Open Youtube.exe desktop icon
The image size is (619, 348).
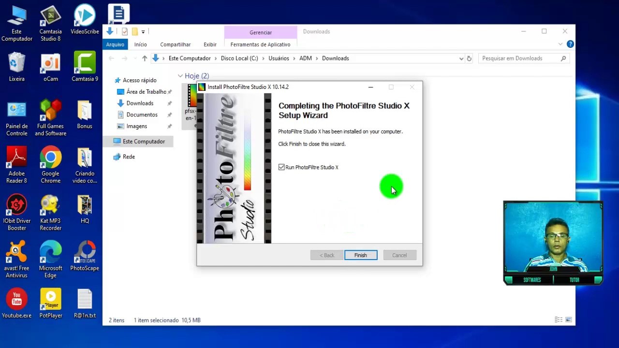[16, 304]
